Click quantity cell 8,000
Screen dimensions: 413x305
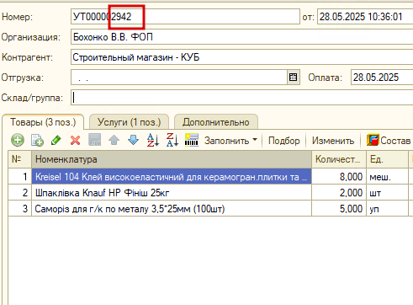coord(339,177)
